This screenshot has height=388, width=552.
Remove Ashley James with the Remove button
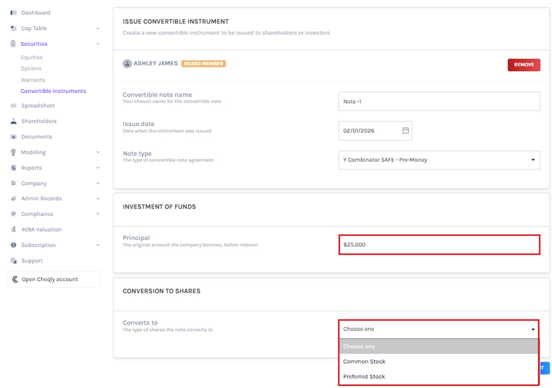coord(523,65)
